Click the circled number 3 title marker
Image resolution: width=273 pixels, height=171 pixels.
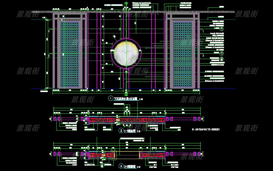(121, 166)
